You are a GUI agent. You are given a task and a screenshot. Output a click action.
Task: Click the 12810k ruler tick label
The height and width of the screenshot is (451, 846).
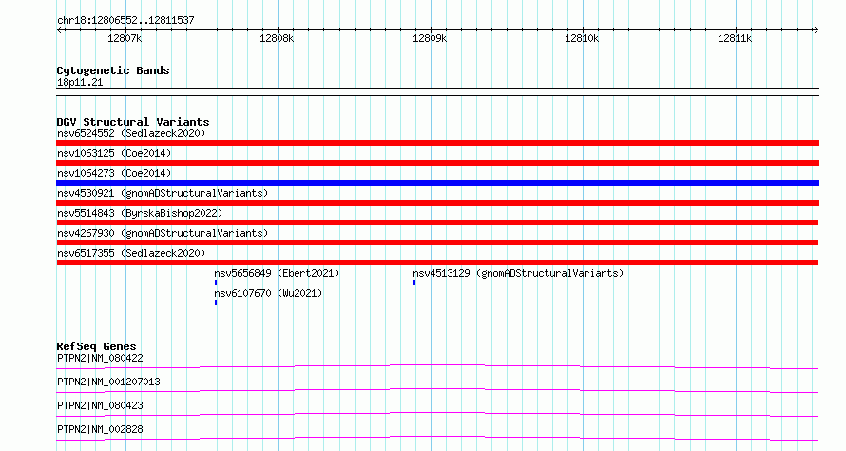click(582, 38)
